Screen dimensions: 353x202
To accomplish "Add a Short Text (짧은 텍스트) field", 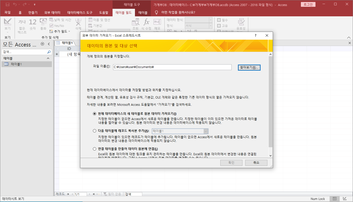I will 22,26.
